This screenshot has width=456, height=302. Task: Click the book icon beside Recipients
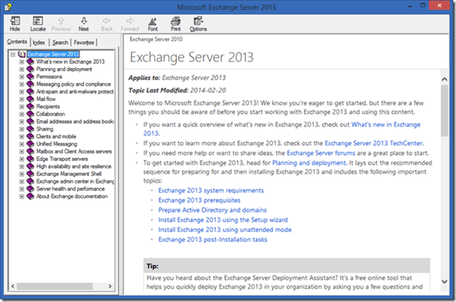pyautogui.click(x=30, y=107)
